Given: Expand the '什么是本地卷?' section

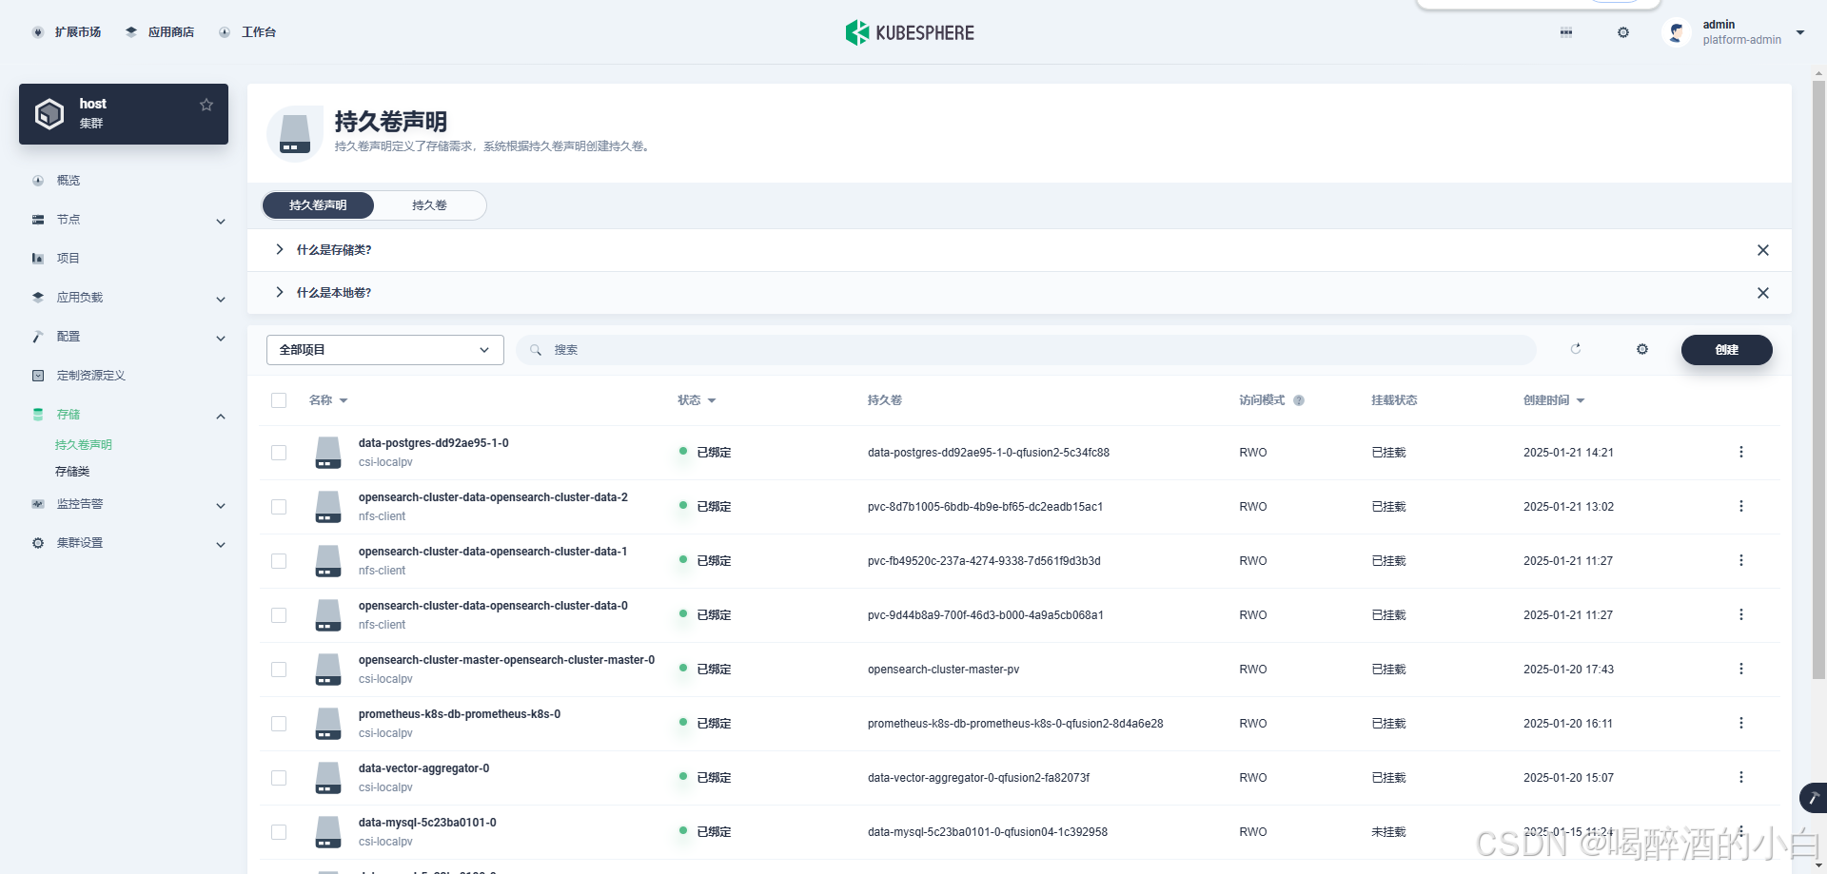Looking at the screenshot, I should point(280,293).
